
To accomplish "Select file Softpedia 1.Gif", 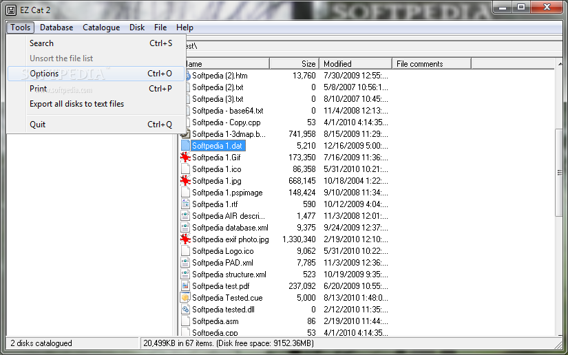I will 216,158.
